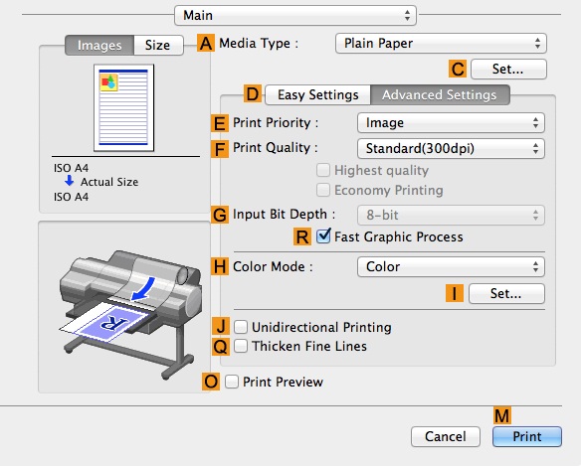
Task: Click Set button under Media Type
Action: [508, 70]
